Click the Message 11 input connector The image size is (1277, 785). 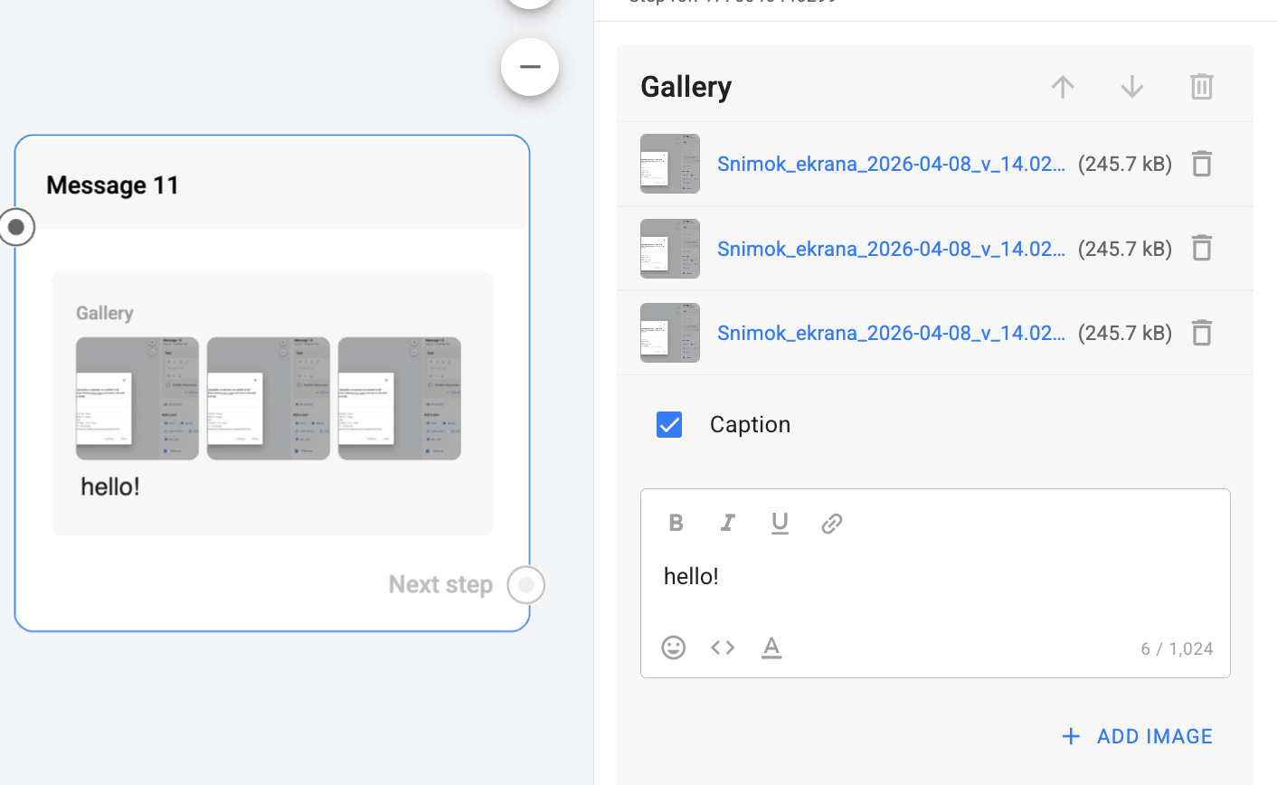(x=16, y=227)
